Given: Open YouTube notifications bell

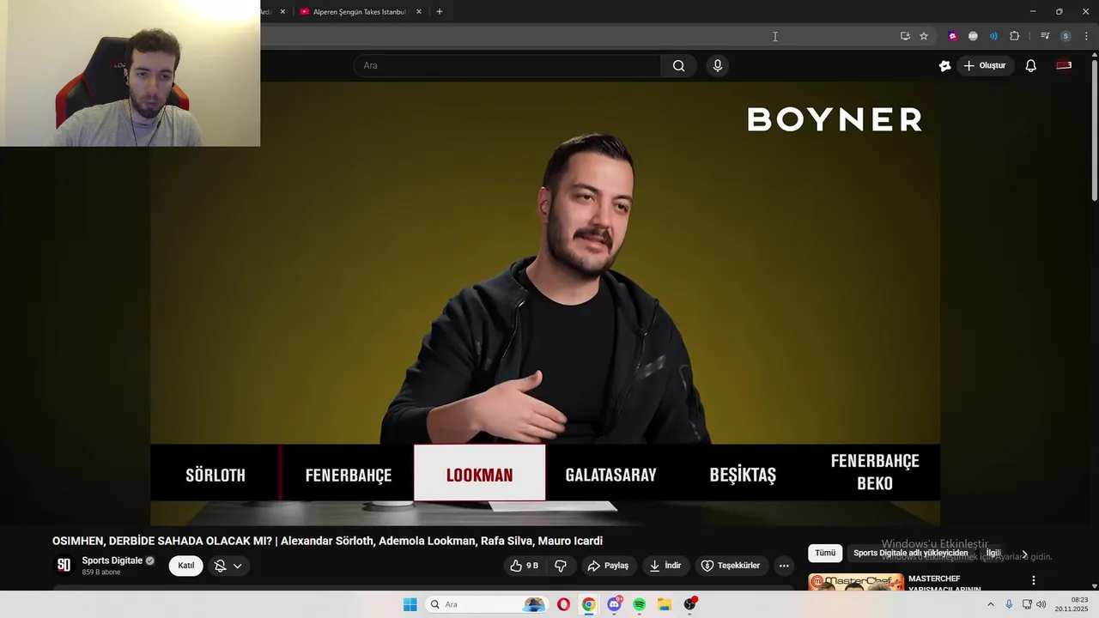Looking at the screenshot, I should (x=1031, y=65).
